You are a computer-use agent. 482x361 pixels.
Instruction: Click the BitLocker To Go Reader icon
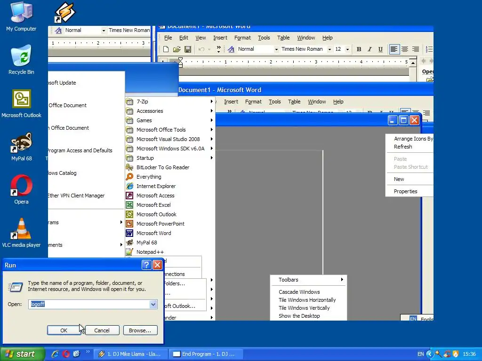coord(130,167)
